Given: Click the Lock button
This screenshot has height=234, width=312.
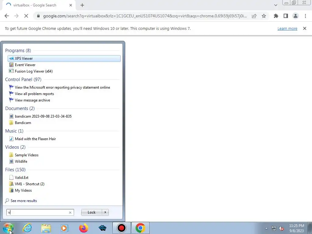Looking at the screenshot, I should [x=91, y=212].
